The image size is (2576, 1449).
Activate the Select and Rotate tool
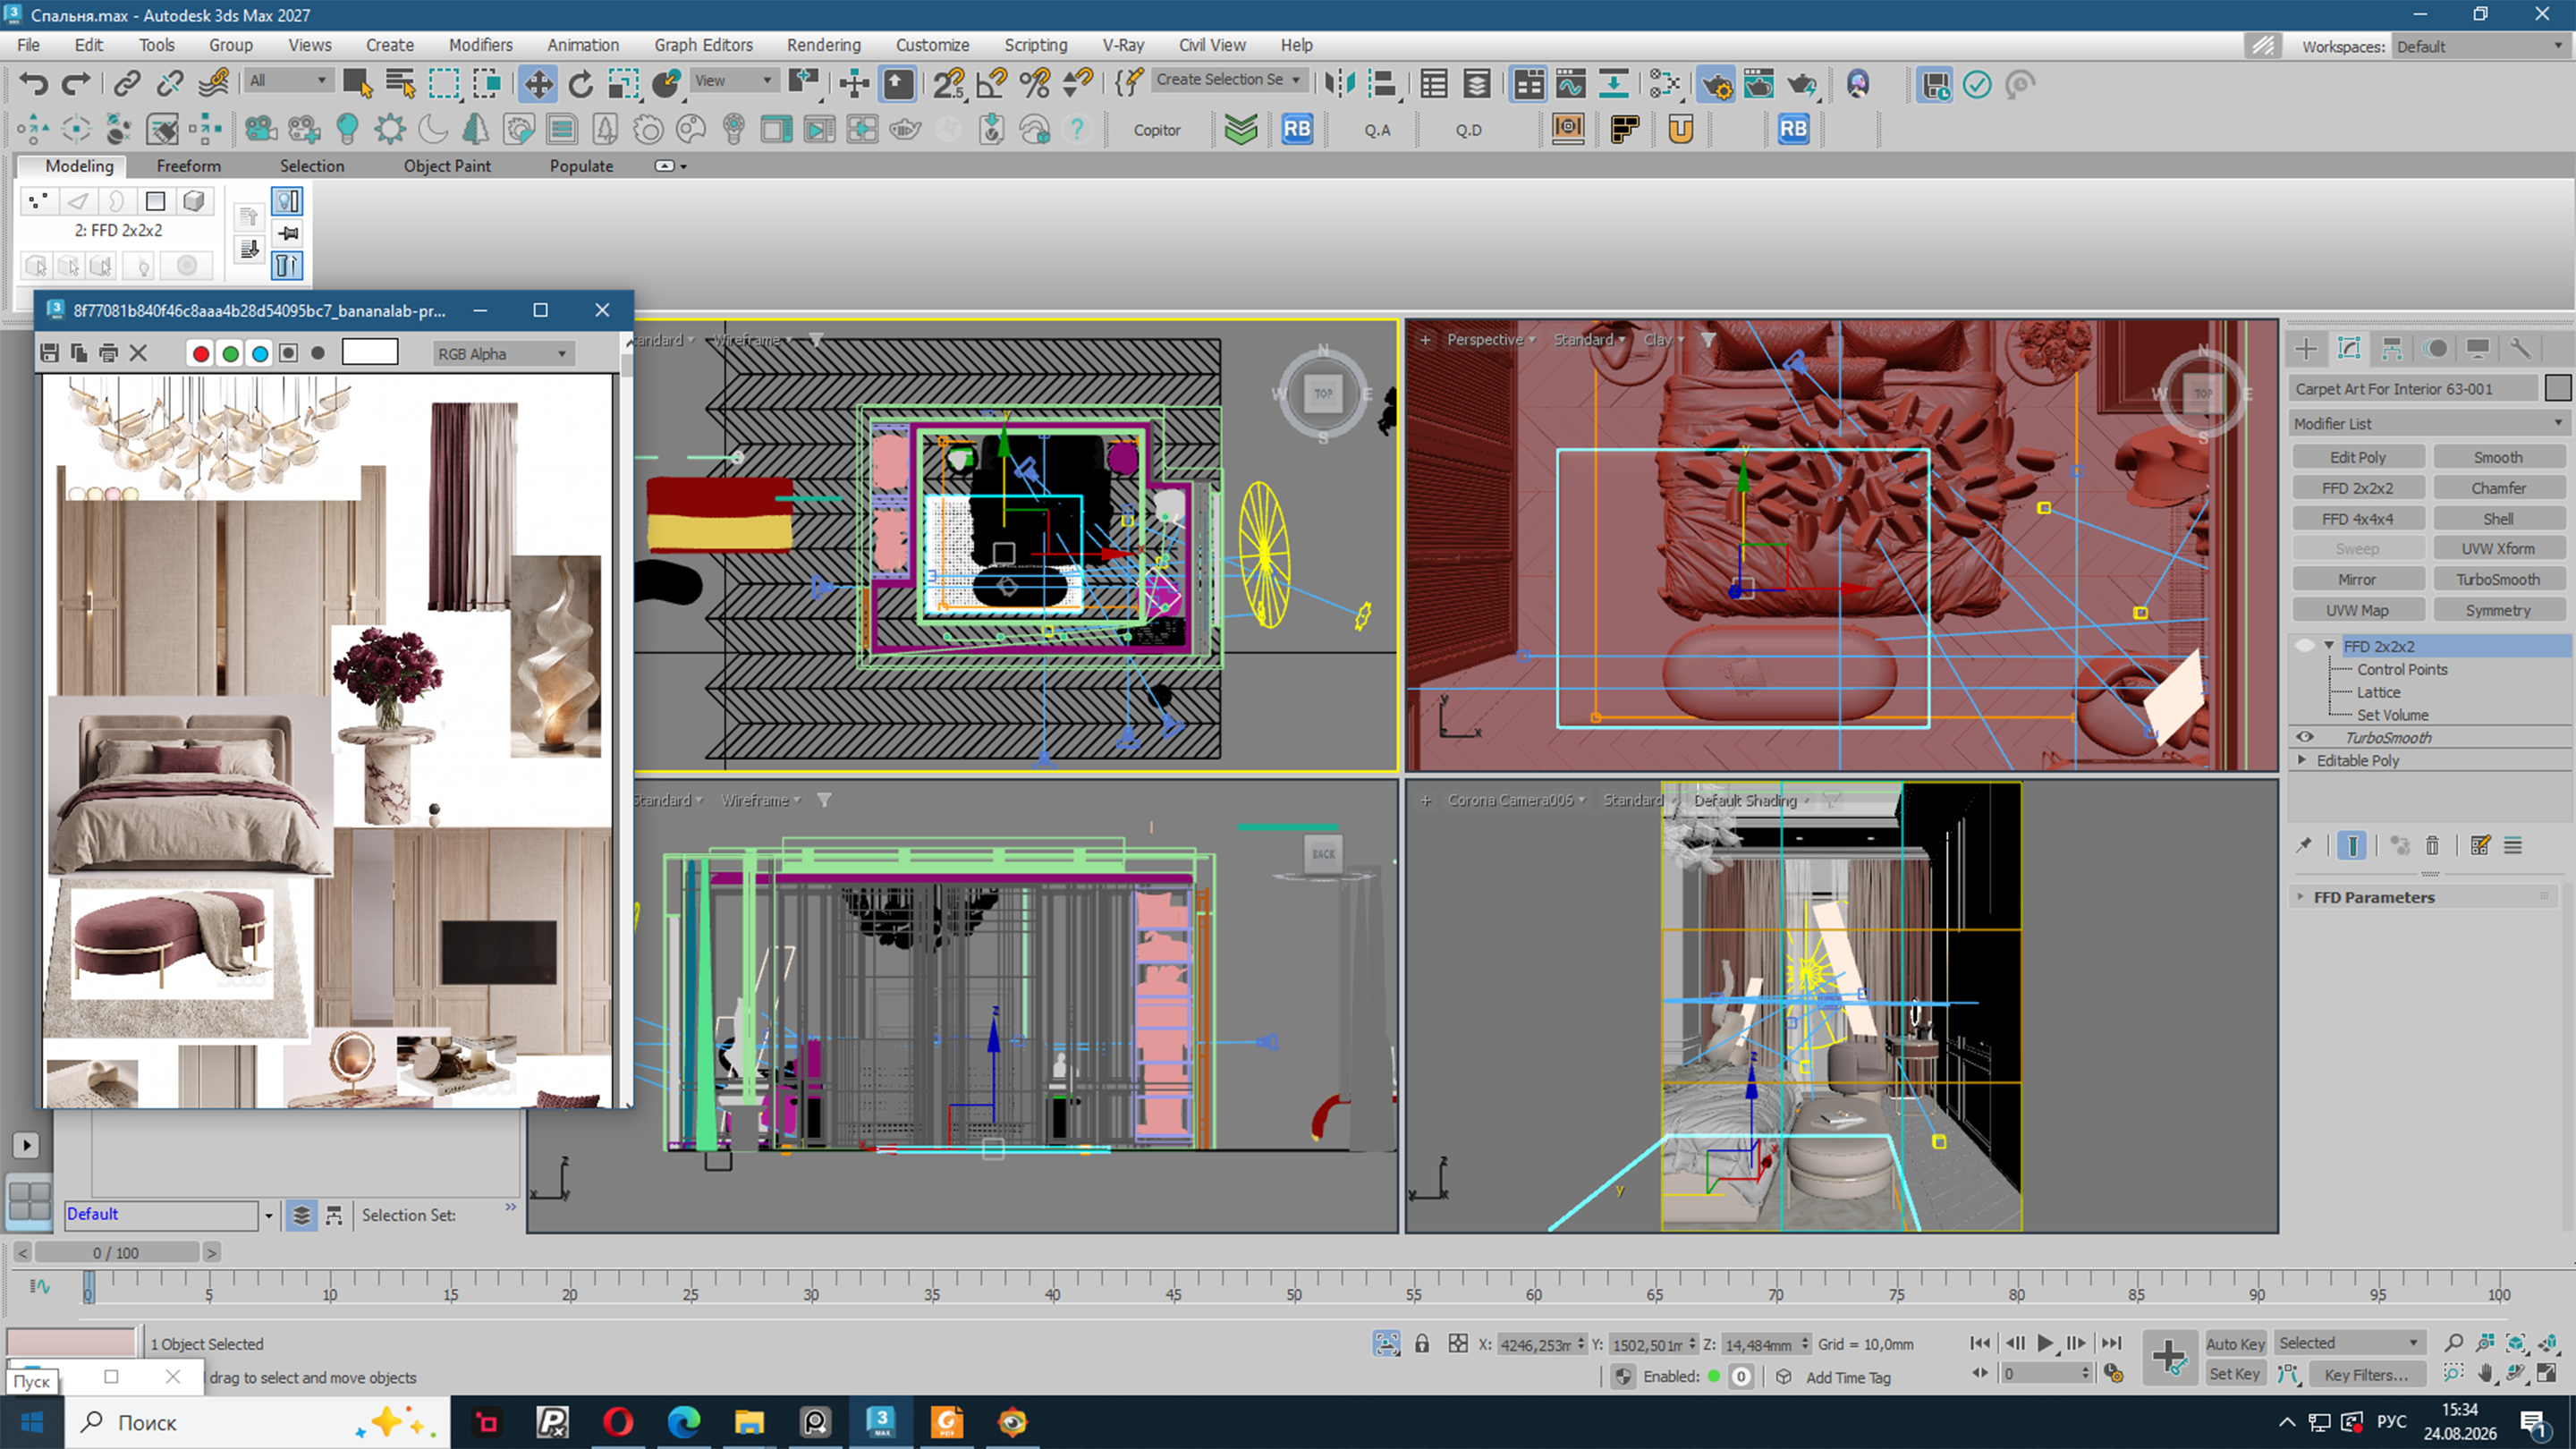click(x=581, y=84)
